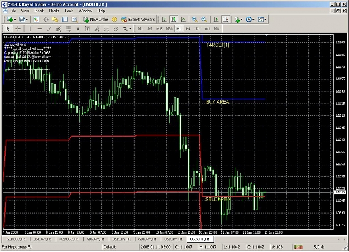Click the yellow diamond MetaEditor icon
This screenshot has height=252, width=349.
[x=114, y=20]
